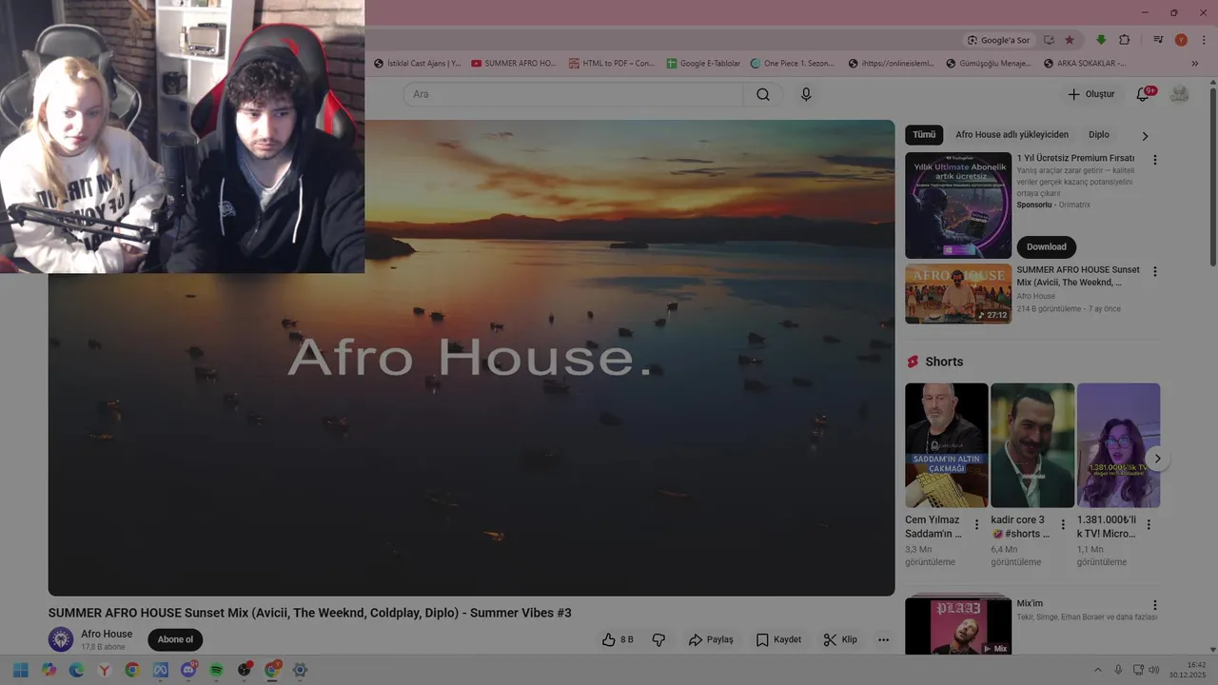Click the bookmark star icon
1218x685 pixels.
pos(1070,40)
